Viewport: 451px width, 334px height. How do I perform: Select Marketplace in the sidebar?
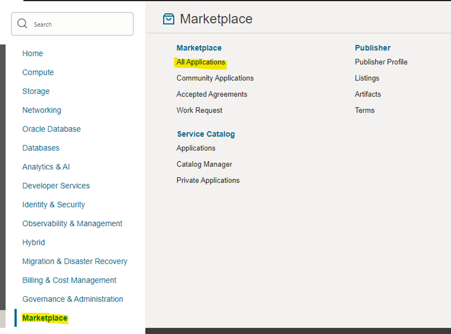pos(45,318)
